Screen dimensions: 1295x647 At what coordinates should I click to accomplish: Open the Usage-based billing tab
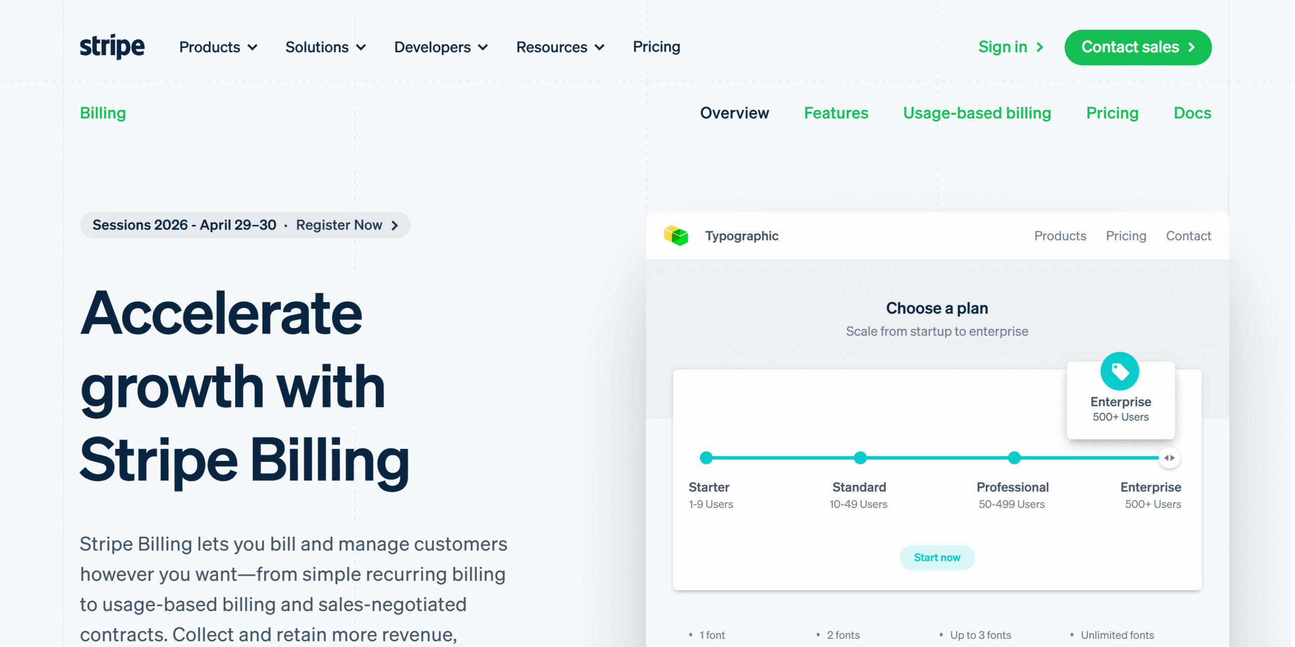[977, 113]
